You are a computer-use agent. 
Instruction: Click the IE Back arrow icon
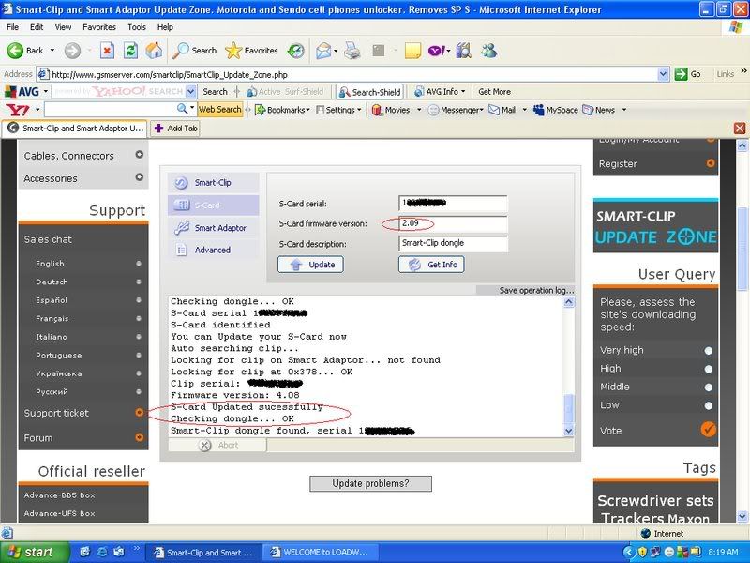(x=15, y=51)
